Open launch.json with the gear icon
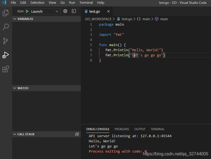Screen dimensions: 211x159 tap(65, 11)
